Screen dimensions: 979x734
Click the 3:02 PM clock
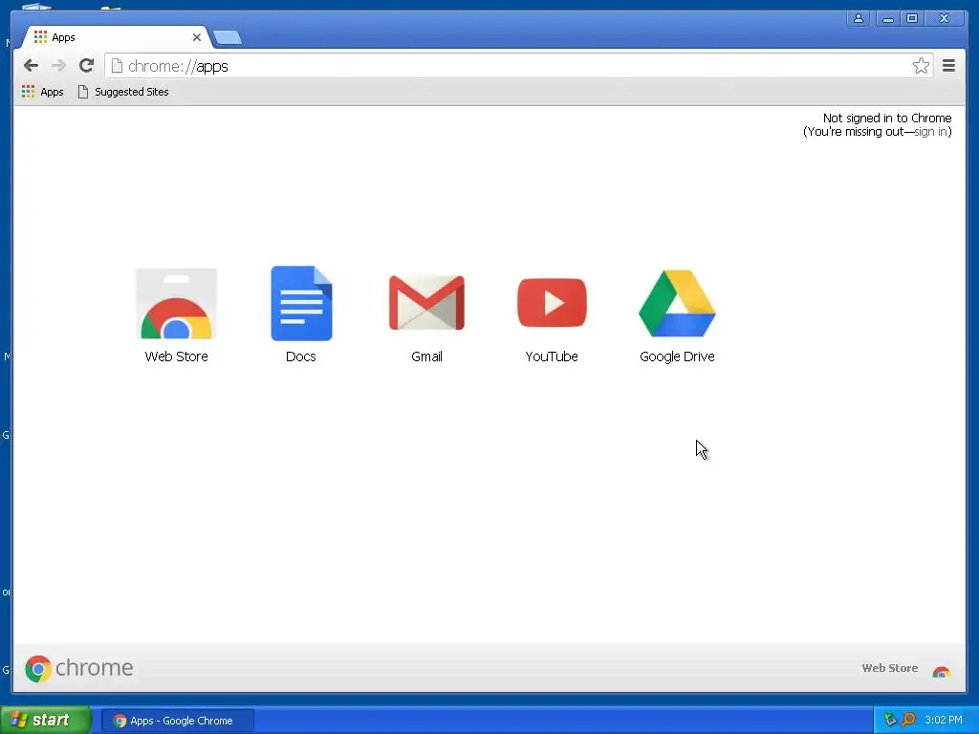[944, 720]
